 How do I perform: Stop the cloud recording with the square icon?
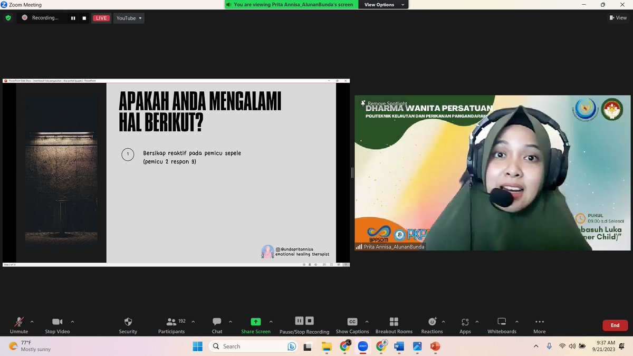tap(310, 320)
